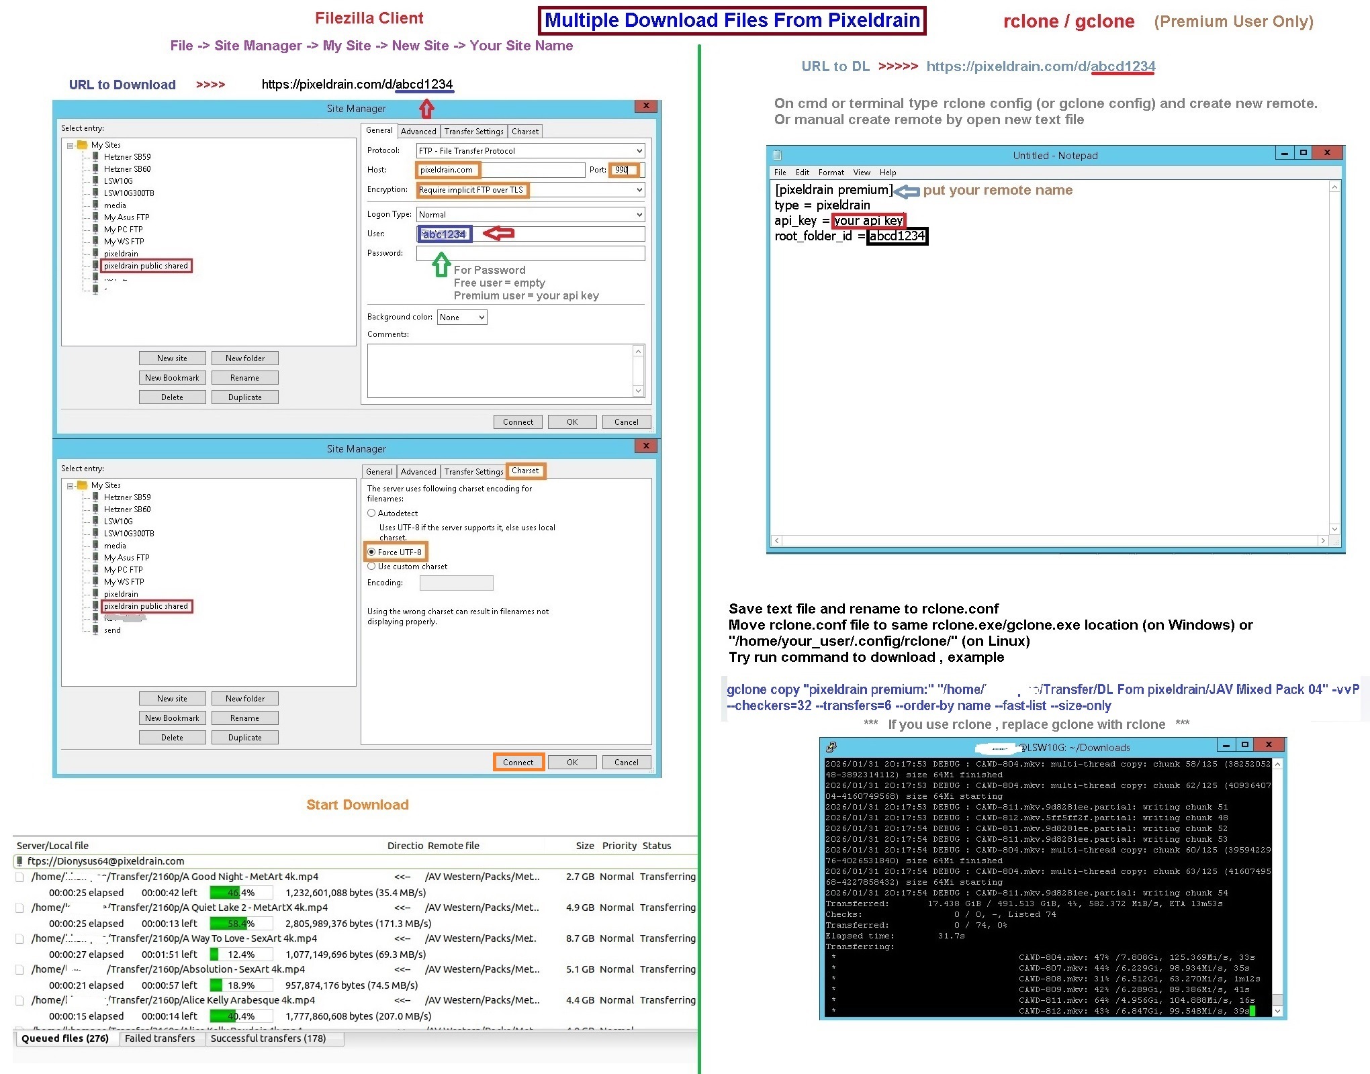Open the Format menu in Notepad
The height and width of the screenshot is (1074, 1370).
click(x=831, y=173)
